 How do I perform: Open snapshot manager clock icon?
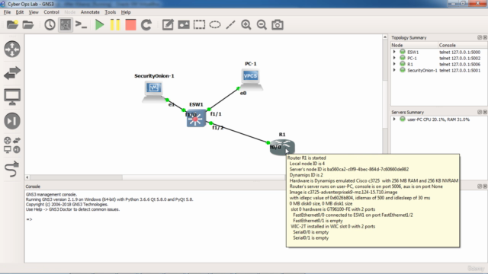(50, 24)
